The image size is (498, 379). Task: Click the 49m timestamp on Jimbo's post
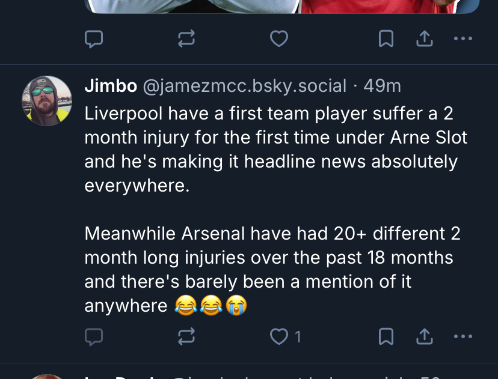382,86
